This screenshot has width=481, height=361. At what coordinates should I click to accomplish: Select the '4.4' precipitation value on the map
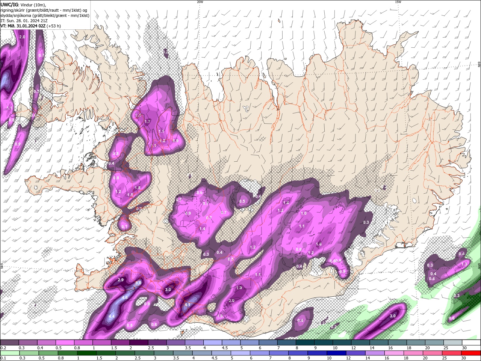(x=111, y=317)
